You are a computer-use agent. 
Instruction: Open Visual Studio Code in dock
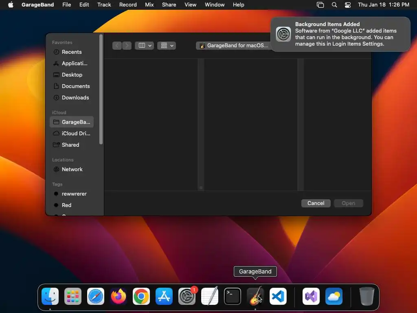(x=278, y=296)
